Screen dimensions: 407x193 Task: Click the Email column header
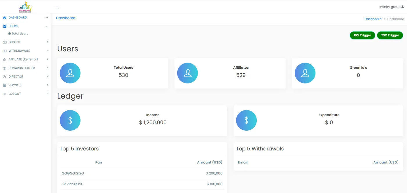(243, 162)
